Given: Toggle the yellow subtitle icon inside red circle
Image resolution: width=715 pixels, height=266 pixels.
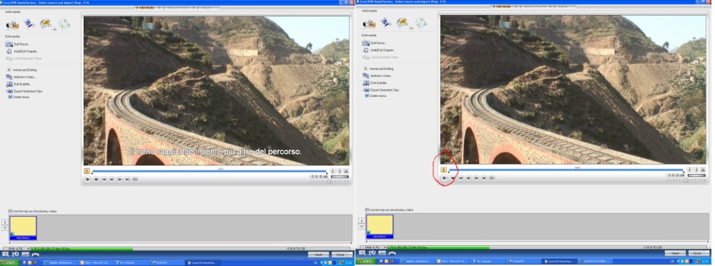Looking at the screenshot, I should coord(444,170).
